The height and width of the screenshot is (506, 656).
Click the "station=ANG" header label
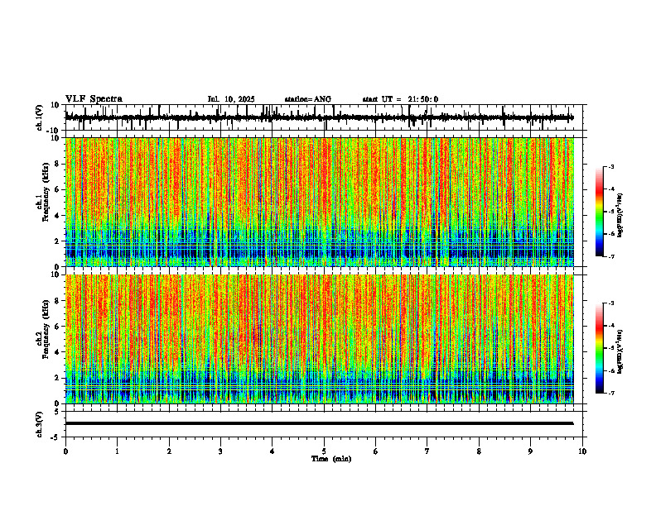308,99
